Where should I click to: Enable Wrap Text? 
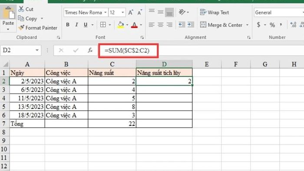215,13
